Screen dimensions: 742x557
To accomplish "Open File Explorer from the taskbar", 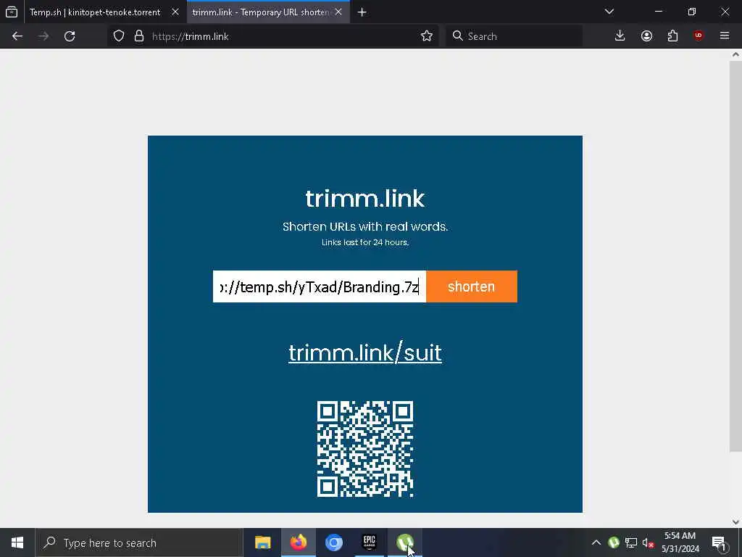I will pos(262,542).
